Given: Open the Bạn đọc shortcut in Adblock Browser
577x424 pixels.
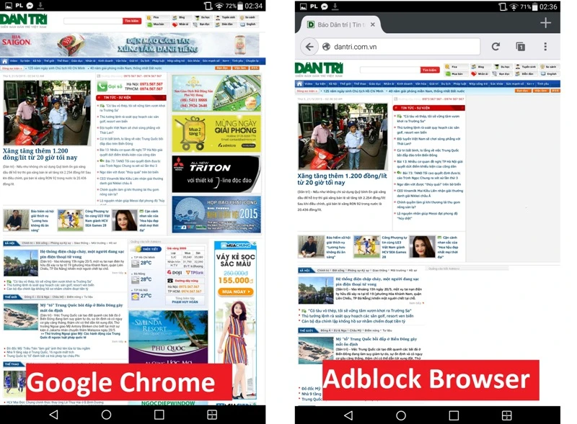Looking at the screenshot, I should (501, 74).
